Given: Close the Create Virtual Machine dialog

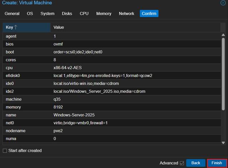Looking at the screenshot, I should (223, 3).
